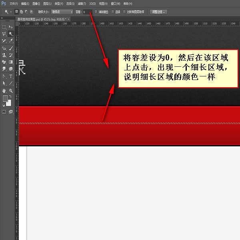This screenshot has width=240, height=240.
Task: Select the Pen tool
Action: [4, 76]
